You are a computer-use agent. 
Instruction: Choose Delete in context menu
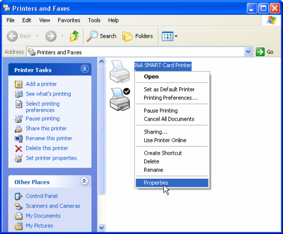[x=172, y=161]
